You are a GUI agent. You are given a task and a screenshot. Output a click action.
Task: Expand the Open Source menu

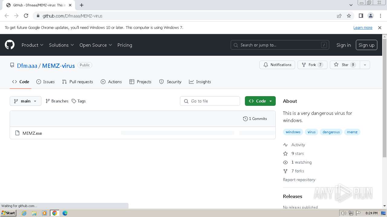click(x=96, y=45)
